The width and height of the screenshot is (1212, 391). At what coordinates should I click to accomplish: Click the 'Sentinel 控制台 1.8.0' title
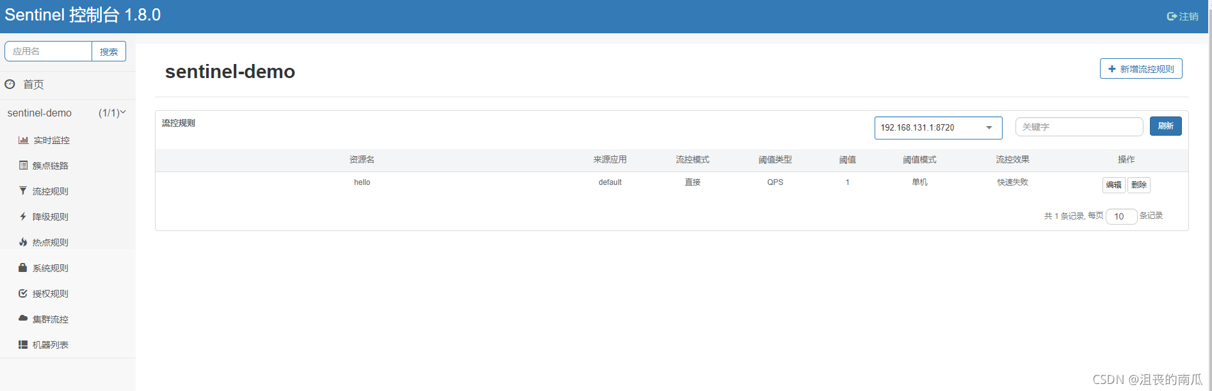click(83, 15)
